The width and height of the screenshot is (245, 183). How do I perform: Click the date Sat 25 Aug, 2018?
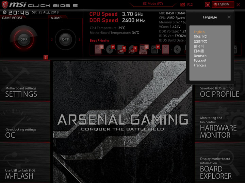(x=45, y=12)
